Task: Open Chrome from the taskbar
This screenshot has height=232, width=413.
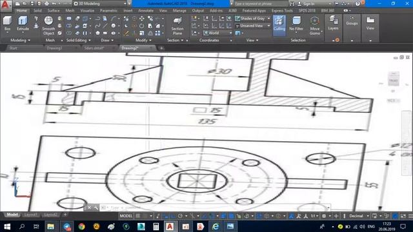Action: pos(82,226)
